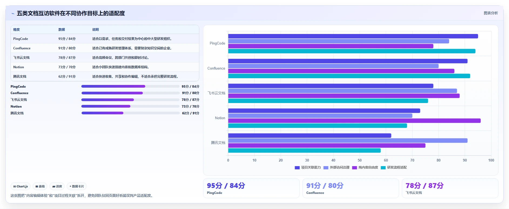
Task: Open the 95分 / 84分 PingCode data card
Action: click(251, 188)
